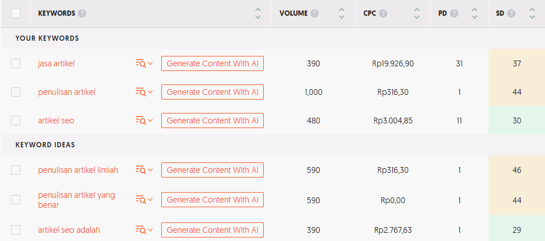Open search dropdown for artikel seo
The width and height of the screenshot is (545, 241).
144,120
